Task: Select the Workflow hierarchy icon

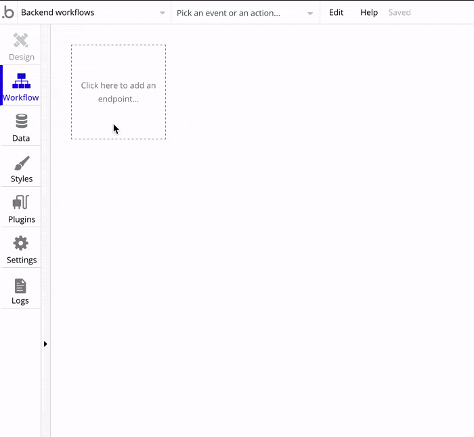Action: [21, 81]
